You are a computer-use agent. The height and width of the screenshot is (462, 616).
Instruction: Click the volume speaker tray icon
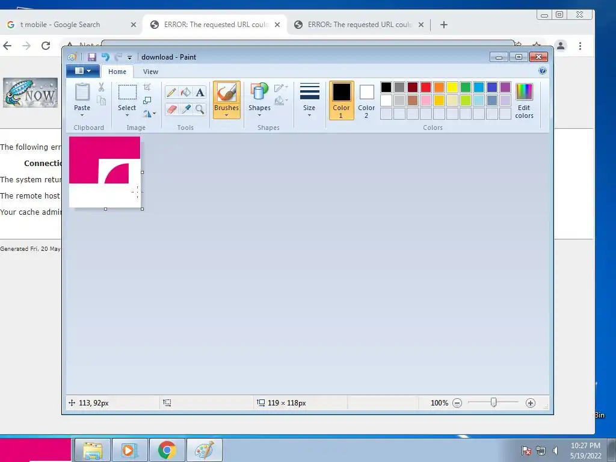pyautogui.click(x=555, y=451)
